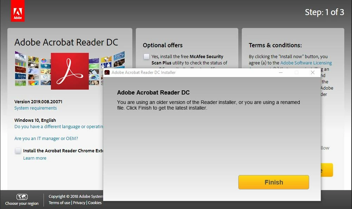The width and height of the screenshot is (352, 209).
Task: Click the Finish button in installer dialog
Action: pos(273,182)
